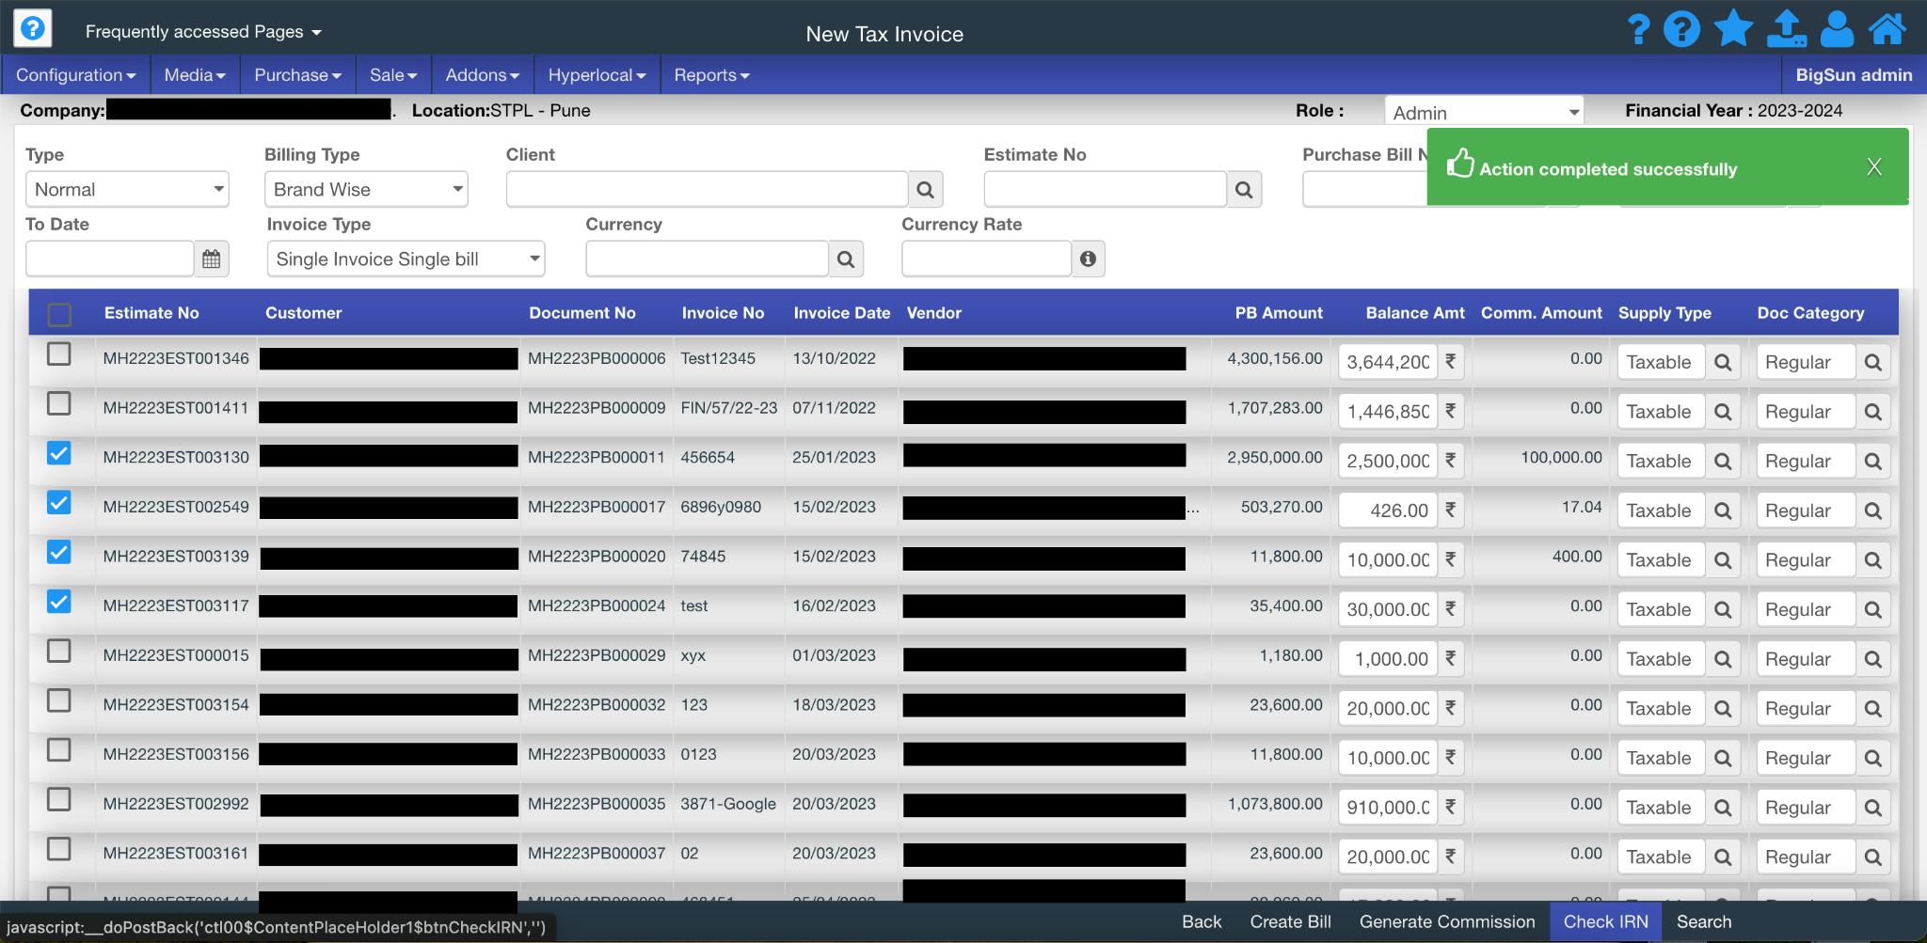Click the Balance Amt field showing 426.00

[x=1387, y=511]
